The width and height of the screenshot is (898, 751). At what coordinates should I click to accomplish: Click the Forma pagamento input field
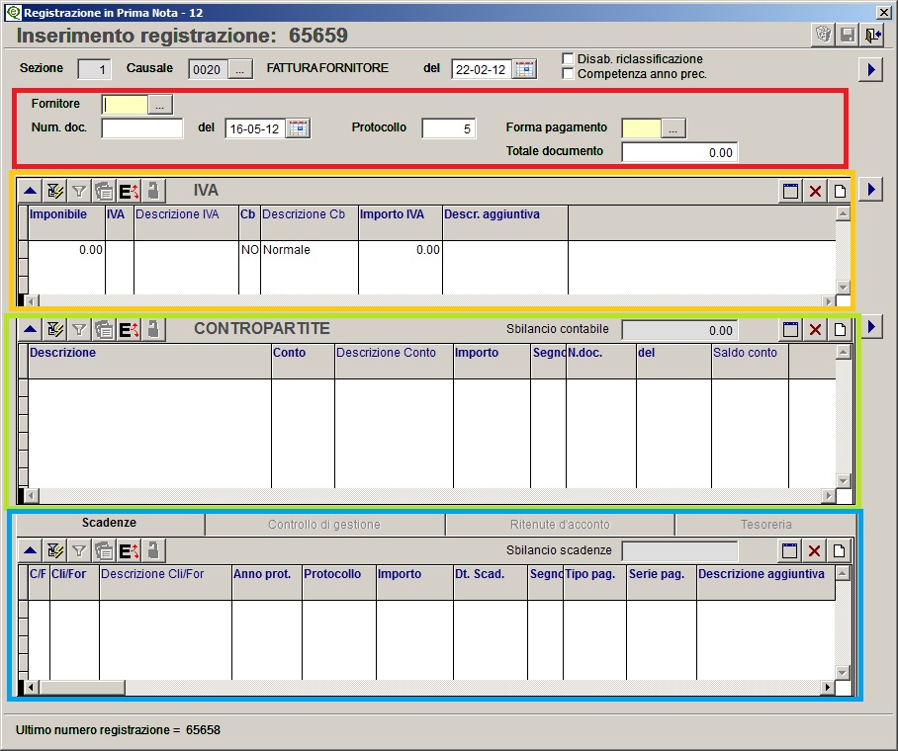point(642,128)
